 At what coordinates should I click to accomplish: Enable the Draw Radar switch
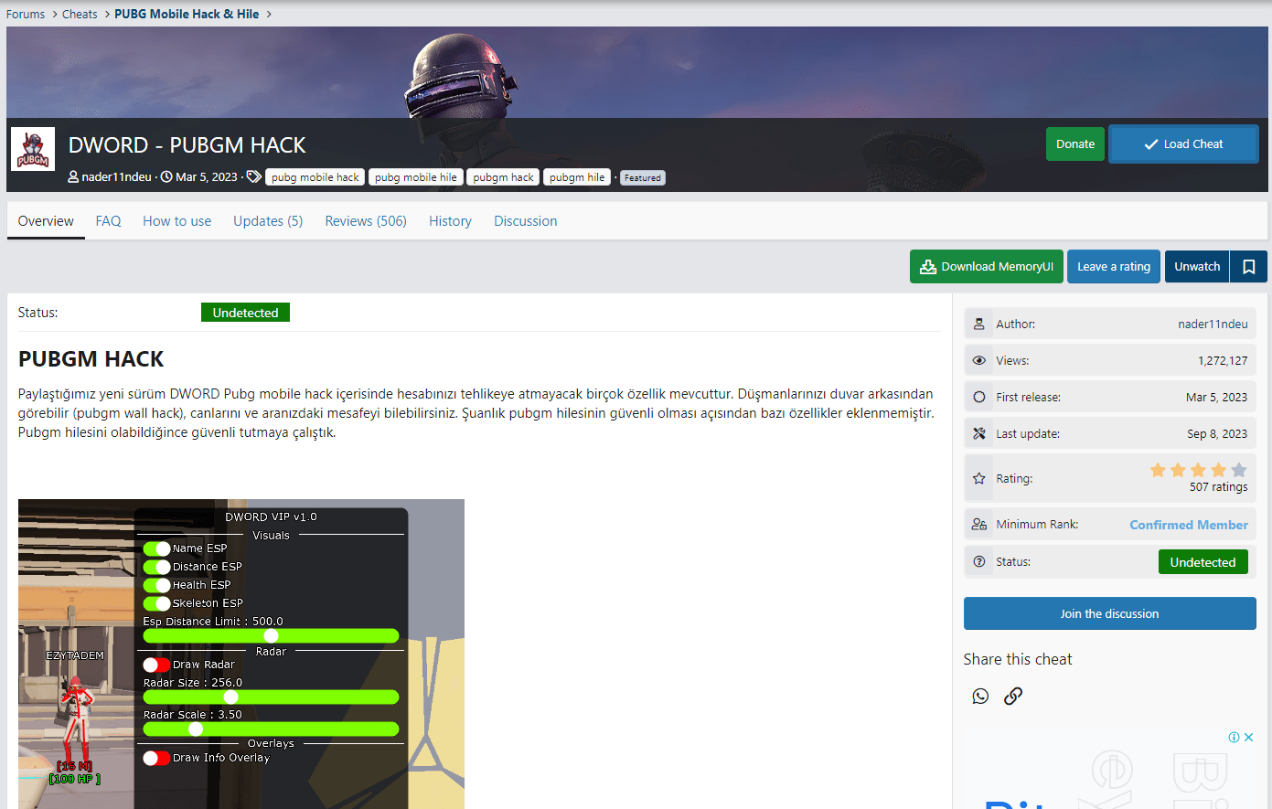point(157,665)
